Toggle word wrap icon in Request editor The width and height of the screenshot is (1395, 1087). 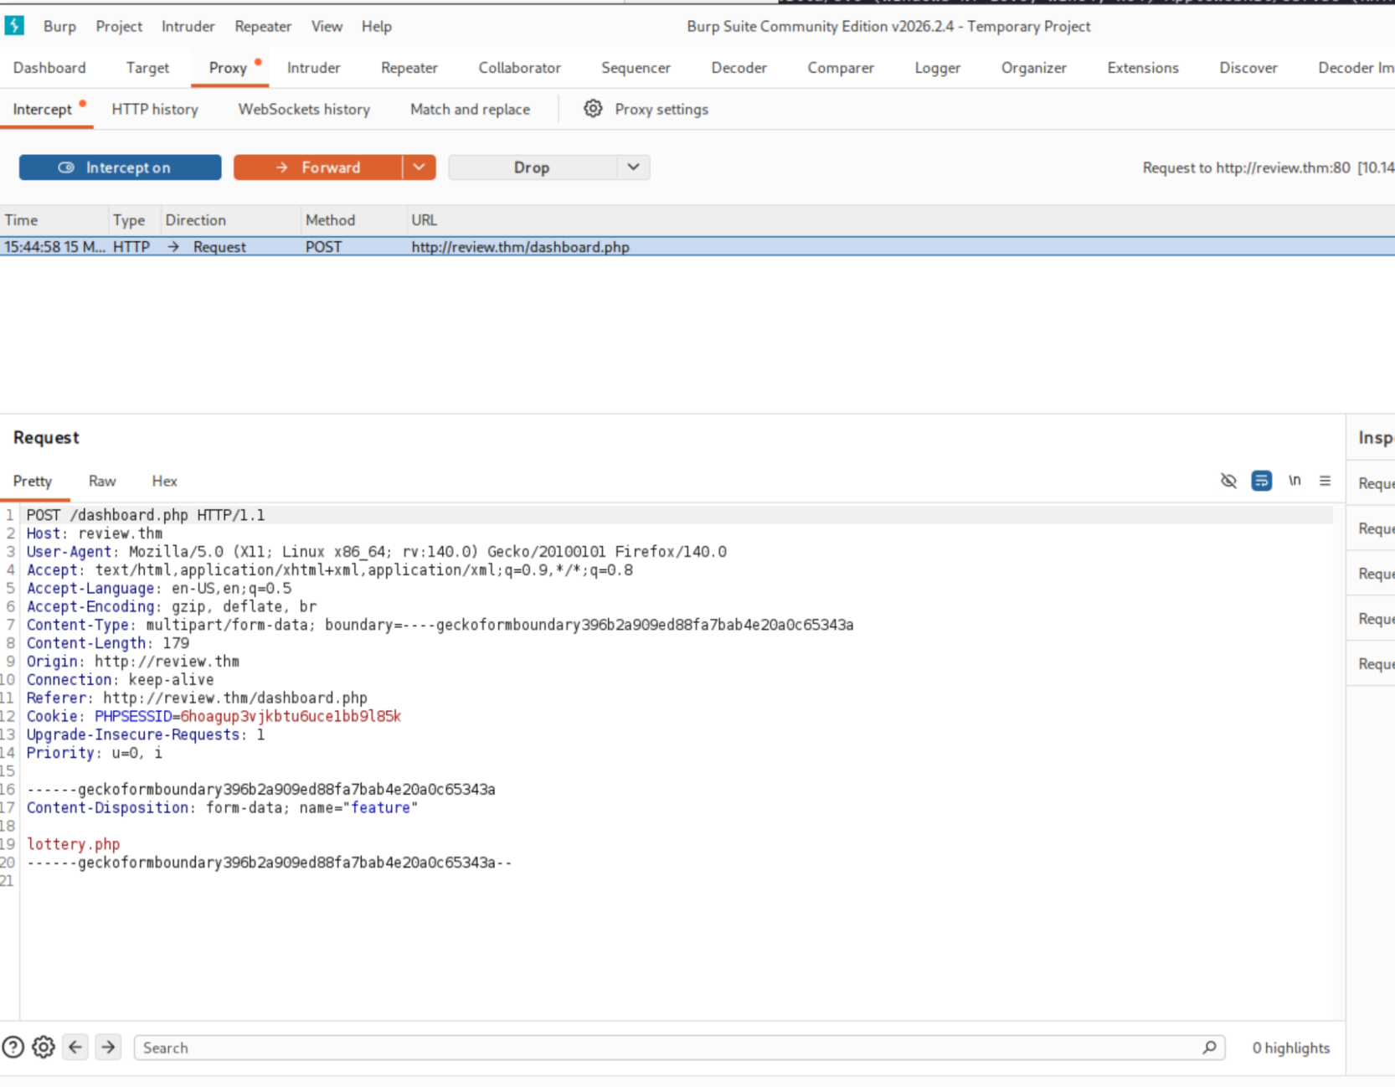pyautogui.click(x=1261, y=481)
